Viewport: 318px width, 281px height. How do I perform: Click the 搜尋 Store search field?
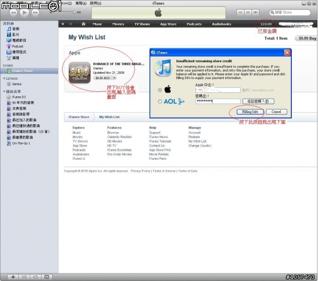[x=290, y=12]
